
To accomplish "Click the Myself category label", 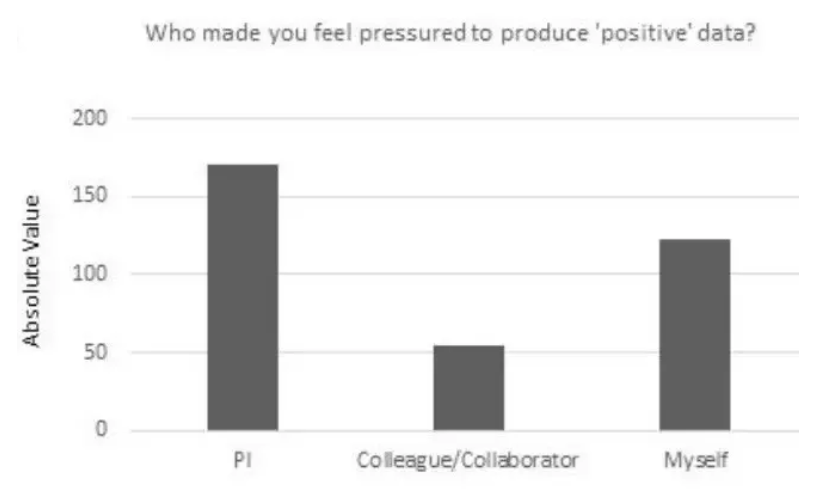I will pyautogui.click(x=695, y=462).
